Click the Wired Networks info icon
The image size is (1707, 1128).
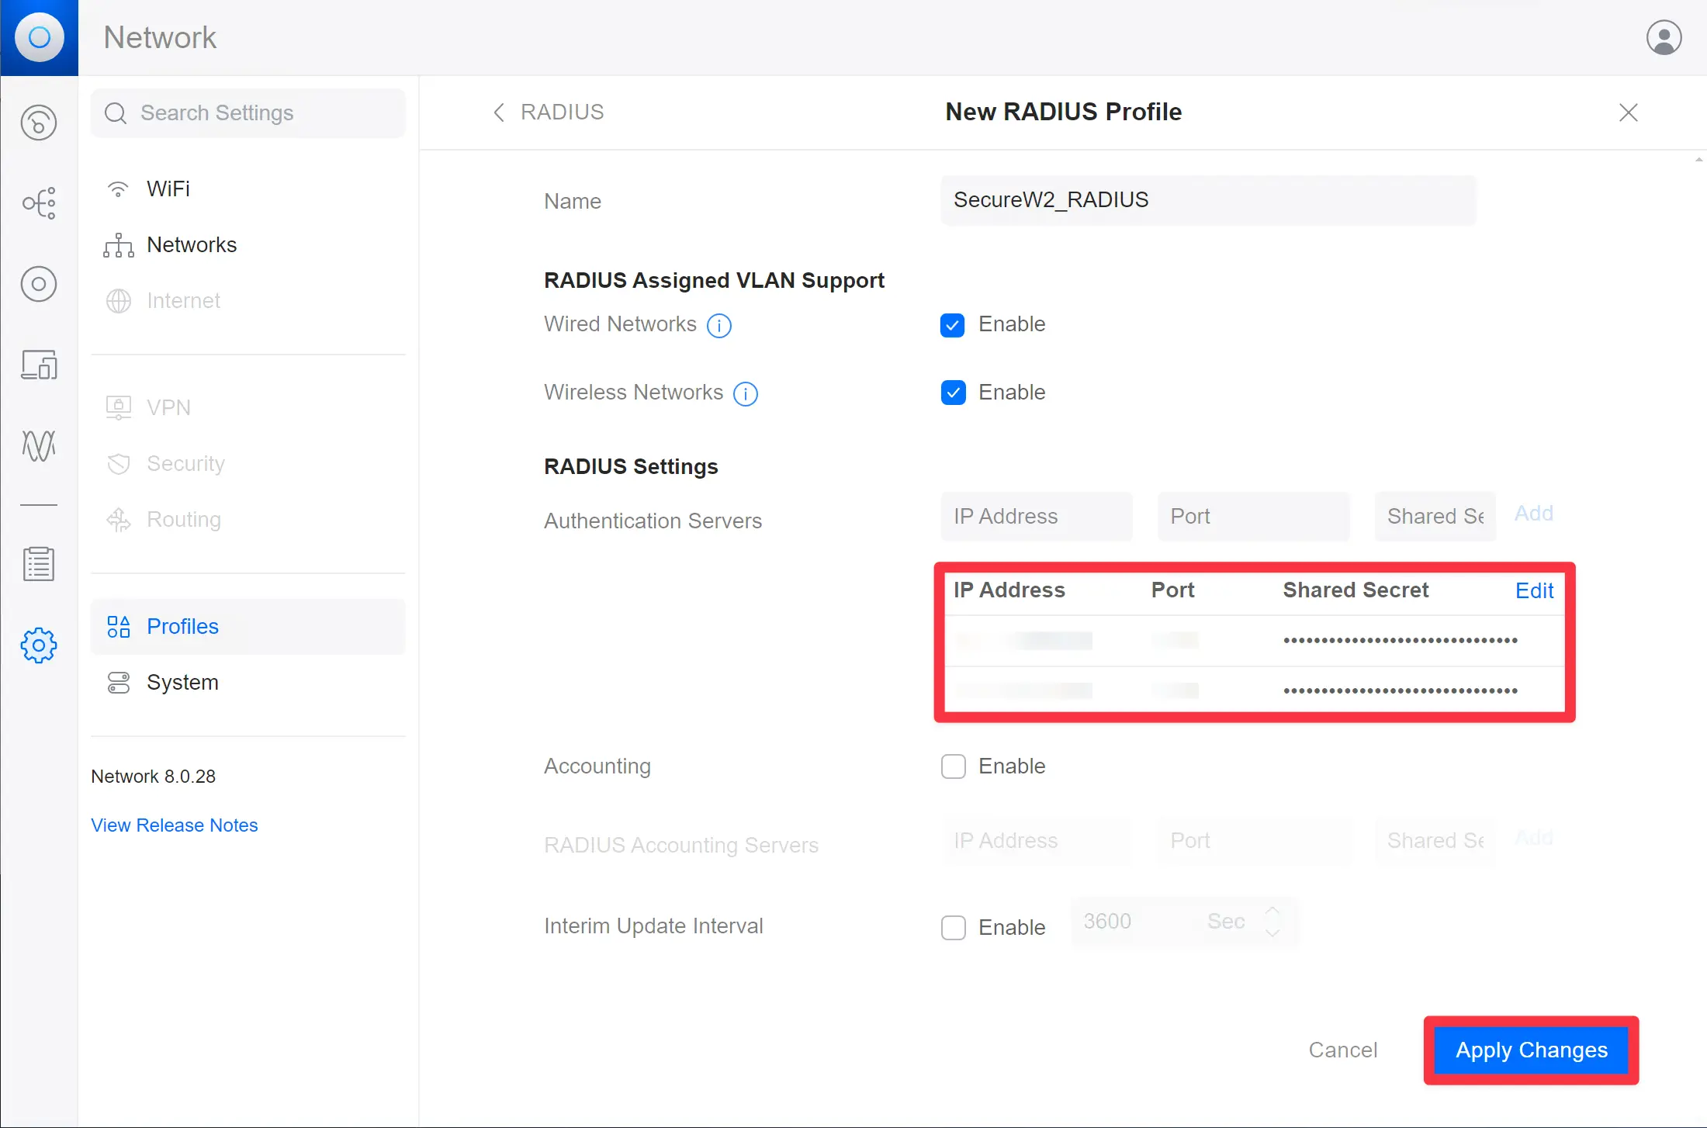[x=719, y=325]
